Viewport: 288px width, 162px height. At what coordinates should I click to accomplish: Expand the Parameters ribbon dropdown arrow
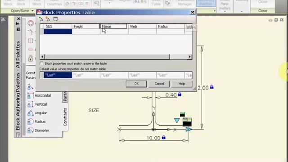point(225,11)
